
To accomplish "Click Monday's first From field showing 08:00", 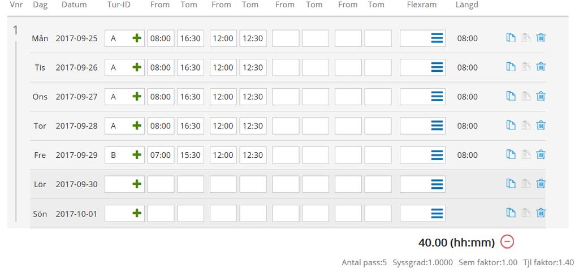I will [x=161, y=38].
